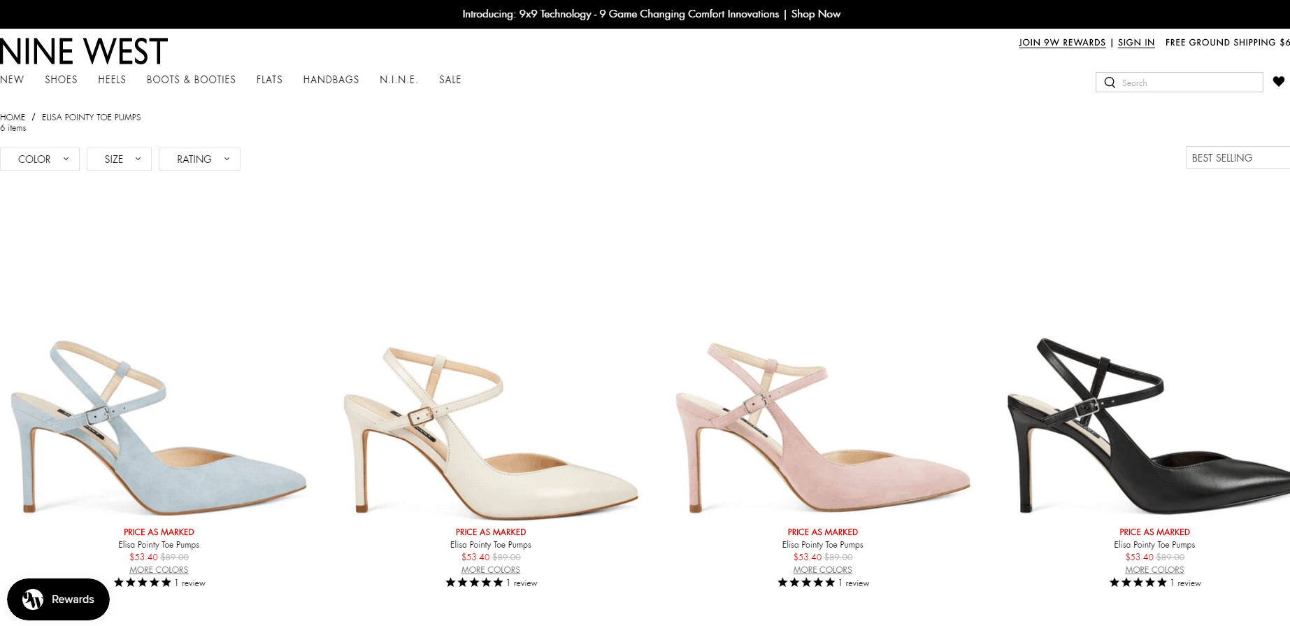Click Price As Marked above the light blue pump title

159,532
